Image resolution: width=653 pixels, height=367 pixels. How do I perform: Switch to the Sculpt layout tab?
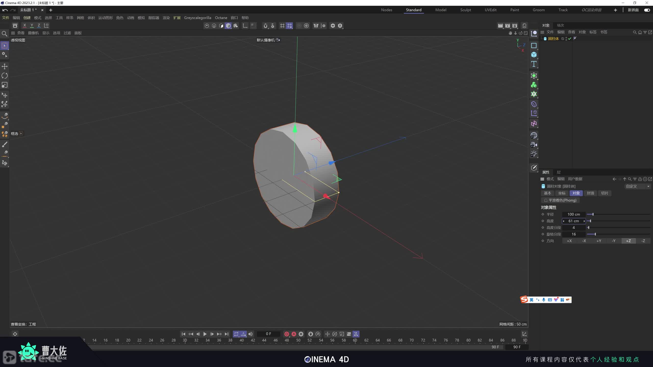(466, 10)
